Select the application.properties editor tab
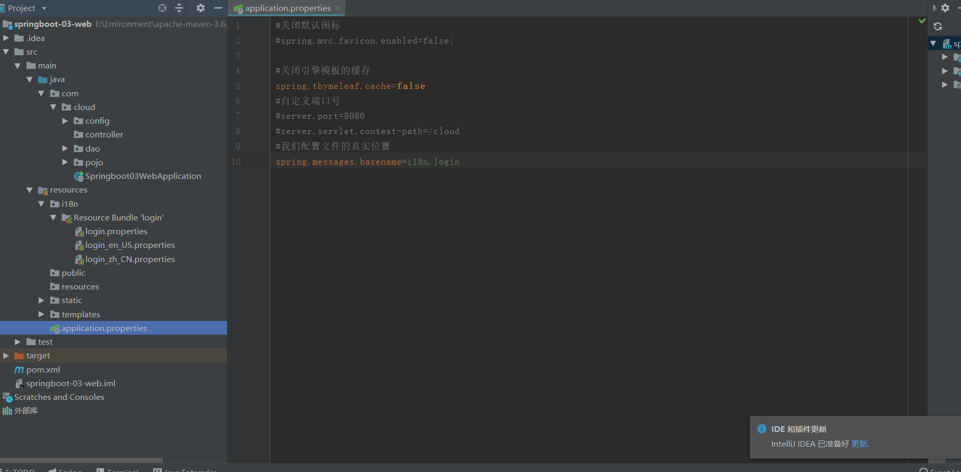 coord(288,8)
